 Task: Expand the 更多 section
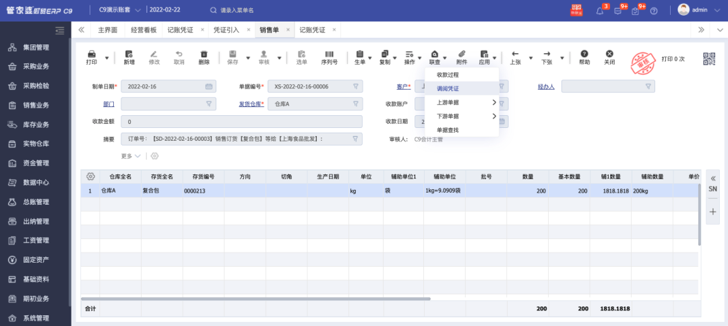131,156
